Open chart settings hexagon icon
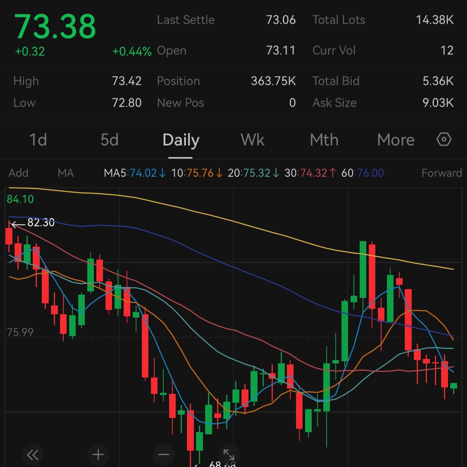The width and height of the screenshot is (467, 467). click(x=444, y=140)
